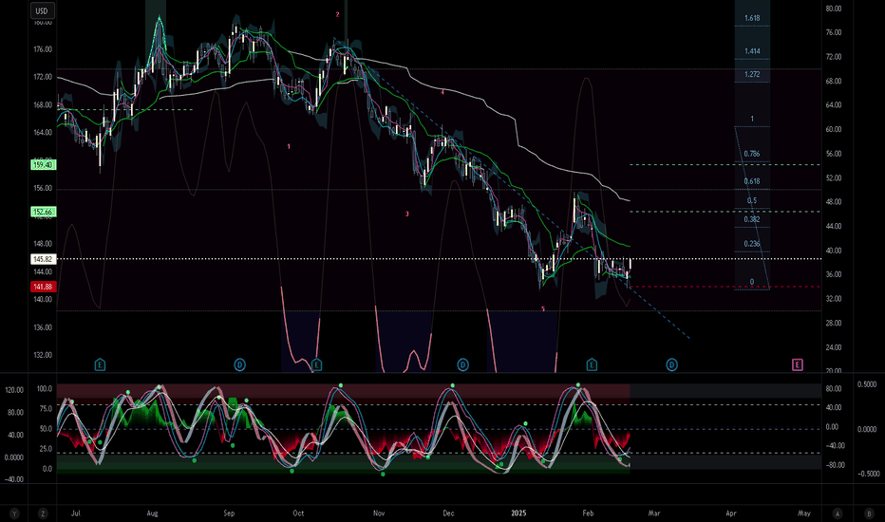Click the Sep label on the time axis
The height and width of the screenshot is (522, 885).
point(229,513)
